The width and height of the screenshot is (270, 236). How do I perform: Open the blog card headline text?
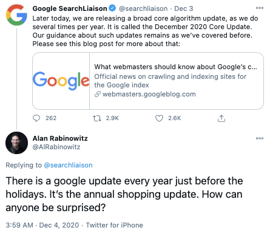[x=175, y=67]
